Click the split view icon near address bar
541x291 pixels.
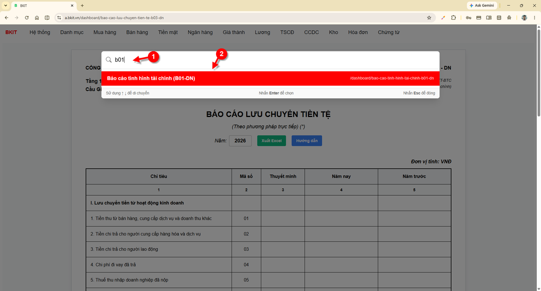coord(47,17)
